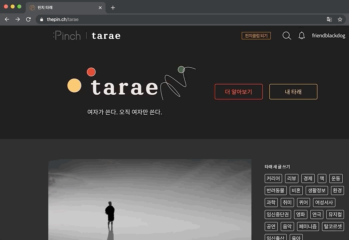Viewport: 349px width, 240px height.
Task: Select the 커리어 topic tag
Action: tap(273, 178)
